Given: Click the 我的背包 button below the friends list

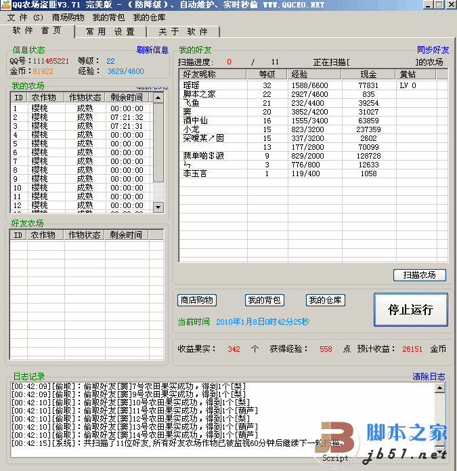Looking at the screenshot, I should (264, 300).
